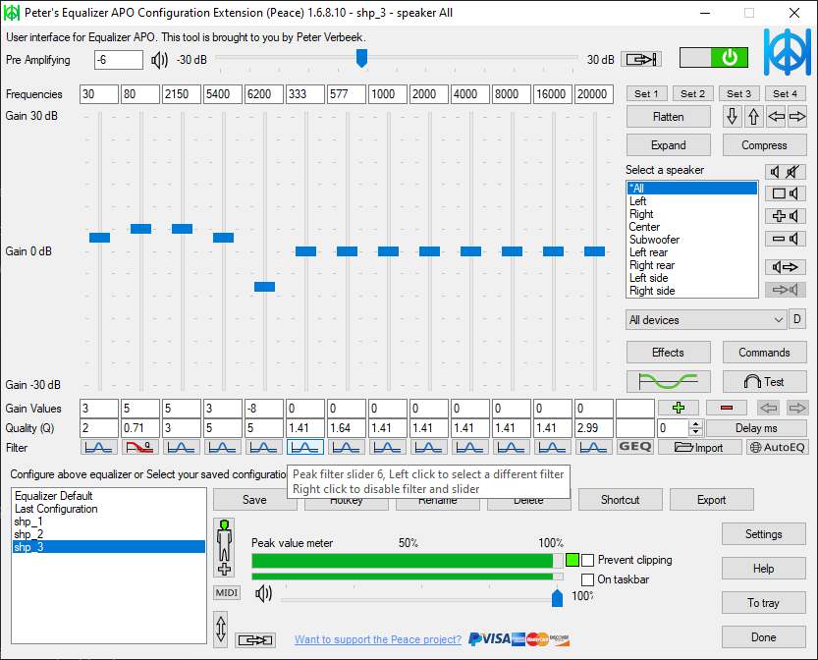Viewport: 818px width, 660px height.
Task: Select the Subwoofer speaker in the list
Action: tap(691, 240)
